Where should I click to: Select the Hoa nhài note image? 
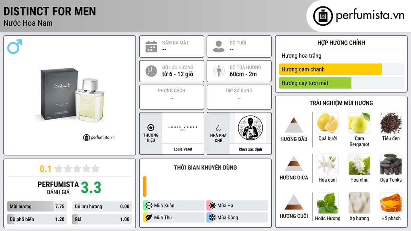359,164
